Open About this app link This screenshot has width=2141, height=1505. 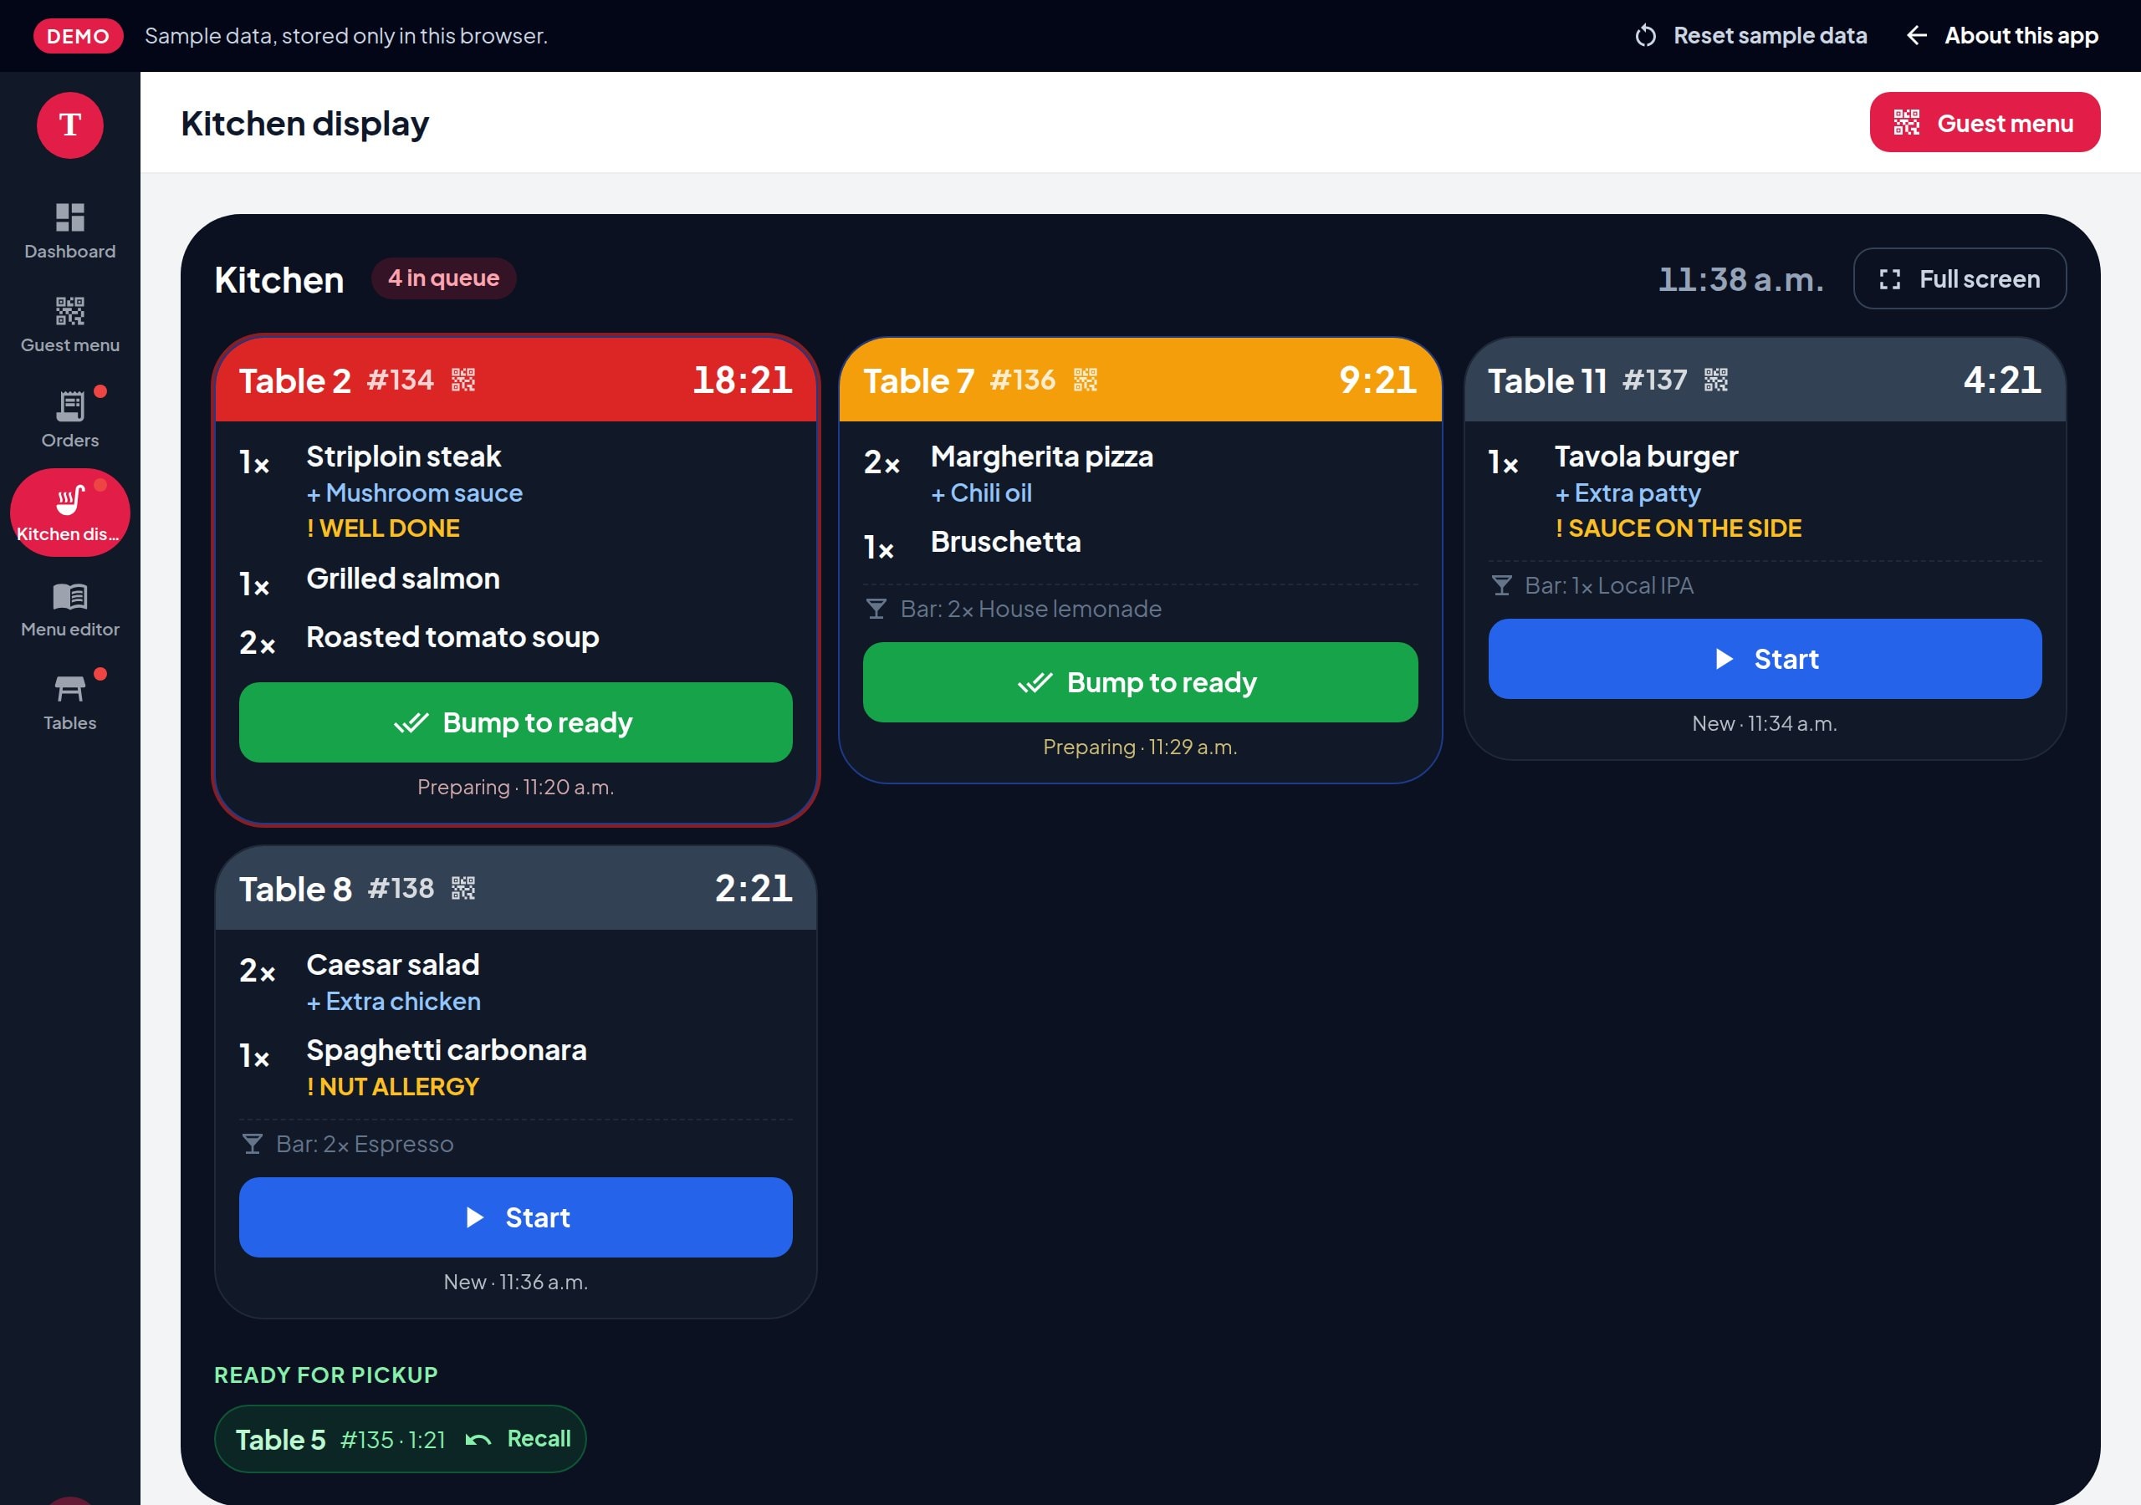point(2002,35)
